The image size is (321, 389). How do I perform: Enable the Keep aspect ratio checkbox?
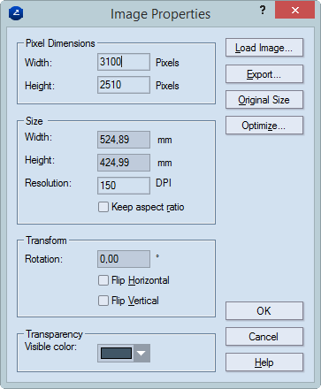pos(103,207)
